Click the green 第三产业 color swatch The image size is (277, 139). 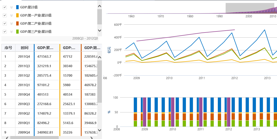tap(17, 32)
